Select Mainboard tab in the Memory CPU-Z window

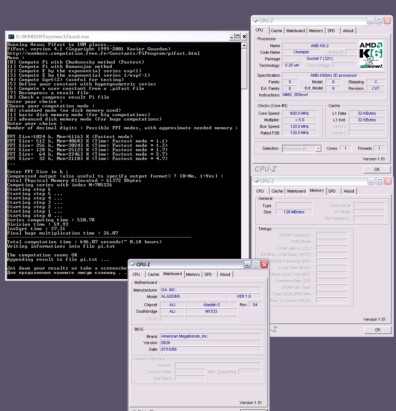click(296, 191)
